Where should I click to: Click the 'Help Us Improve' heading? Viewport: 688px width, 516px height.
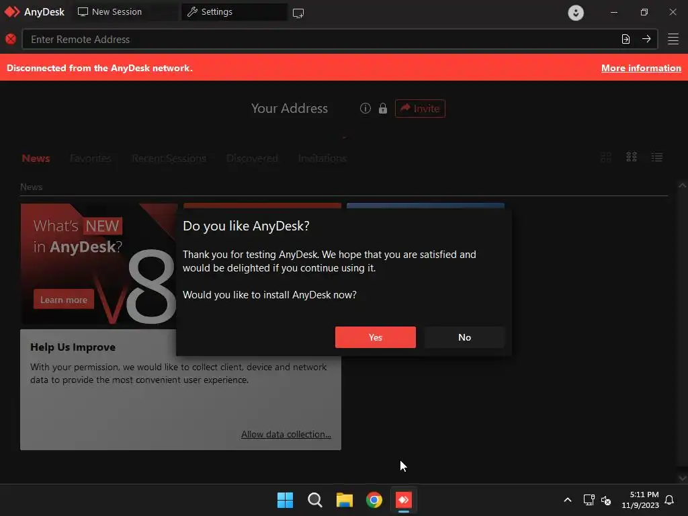coord(73,347)
